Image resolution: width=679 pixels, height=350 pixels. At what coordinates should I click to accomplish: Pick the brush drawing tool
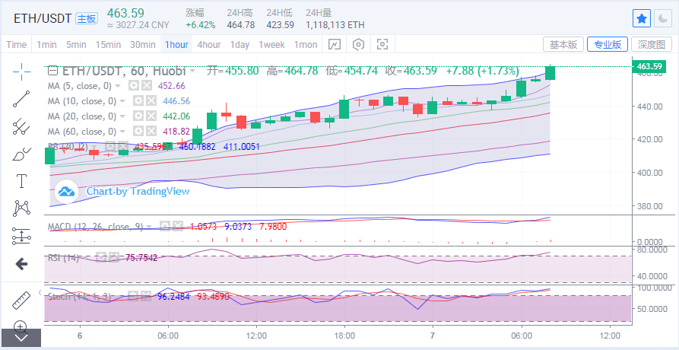(x=21, y=154)
